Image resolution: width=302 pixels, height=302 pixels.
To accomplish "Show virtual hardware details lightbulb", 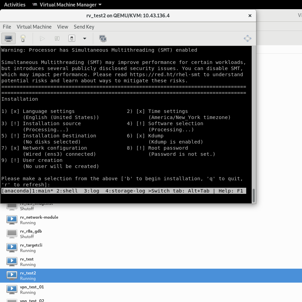I will [23, 38].
